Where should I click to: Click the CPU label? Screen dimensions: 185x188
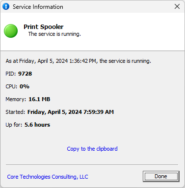pyautogui.click(x=11, y=86)
